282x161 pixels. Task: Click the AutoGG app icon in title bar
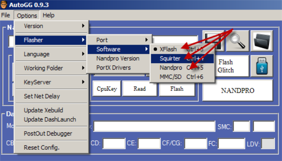coord(4,5)
